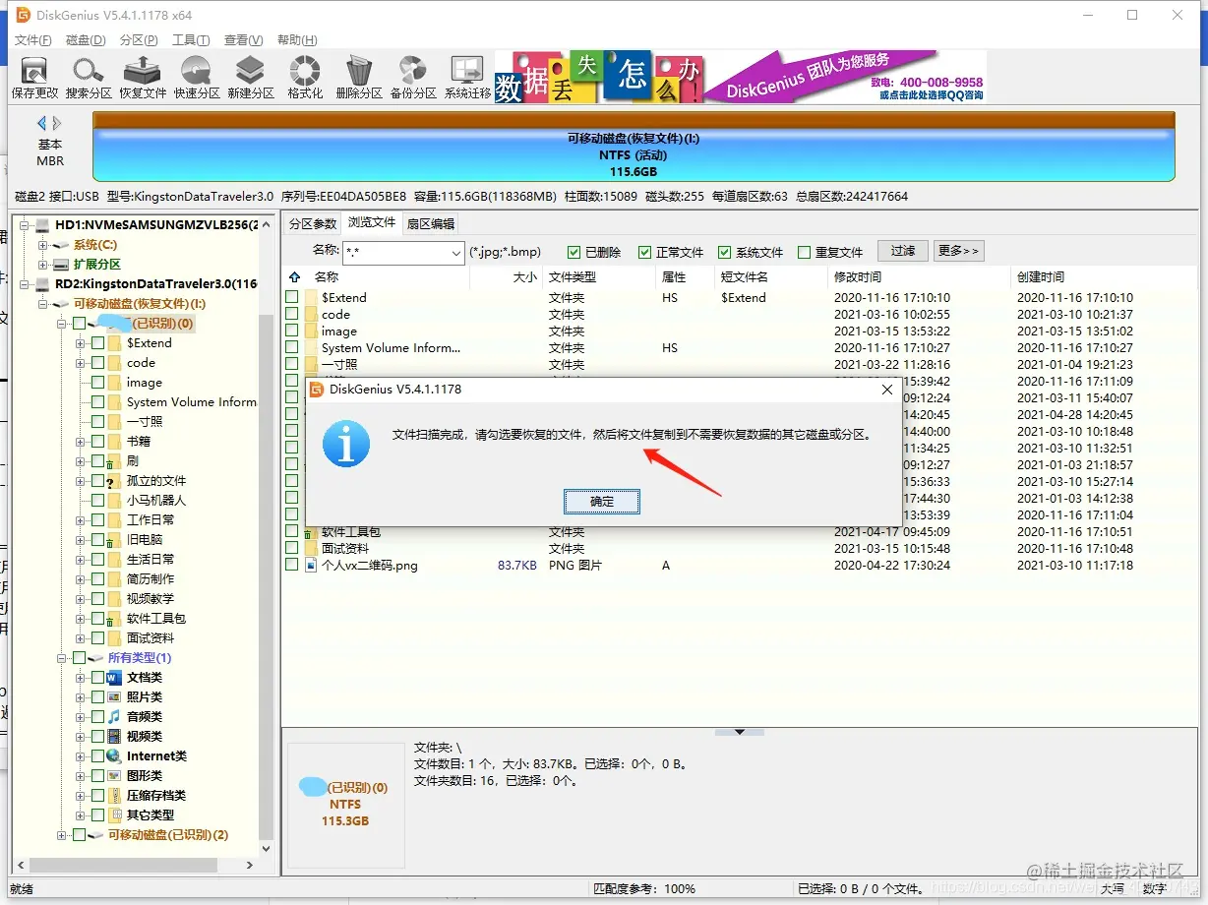Open the 工具(T) menu
Image resolution: width=1208 pixels, height=905 pixels.
coord(191,40)
